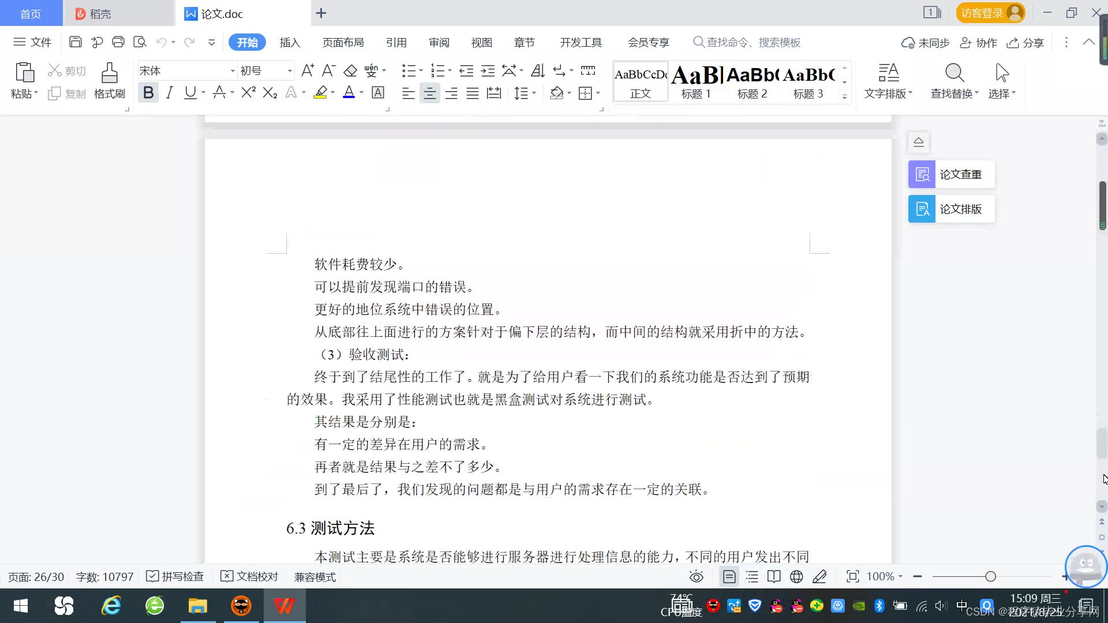Click the Print icon in quick toolbar
Image resolution: width=1108 pixels, height=623 pixels.
click(118, 42)
